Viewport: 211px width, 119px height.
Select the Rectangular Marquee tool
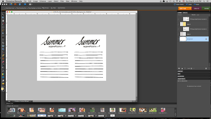point(3,27)
